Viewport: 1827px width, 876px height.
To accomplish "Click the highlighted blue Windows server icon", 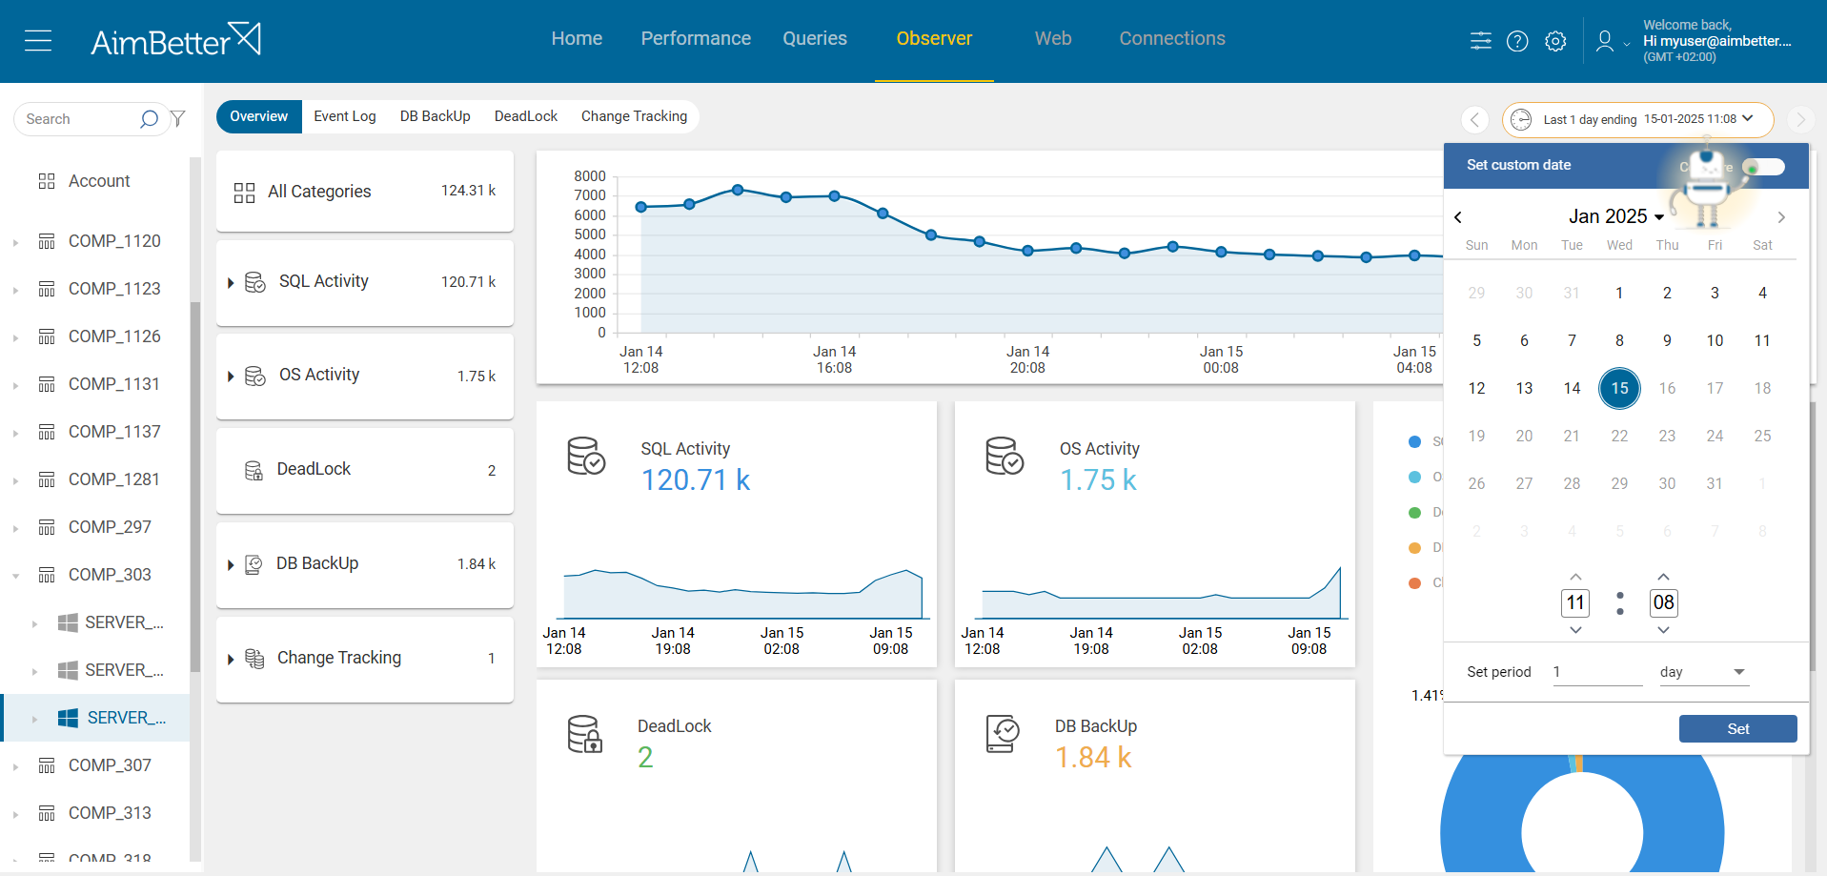I will coord(68,718).
